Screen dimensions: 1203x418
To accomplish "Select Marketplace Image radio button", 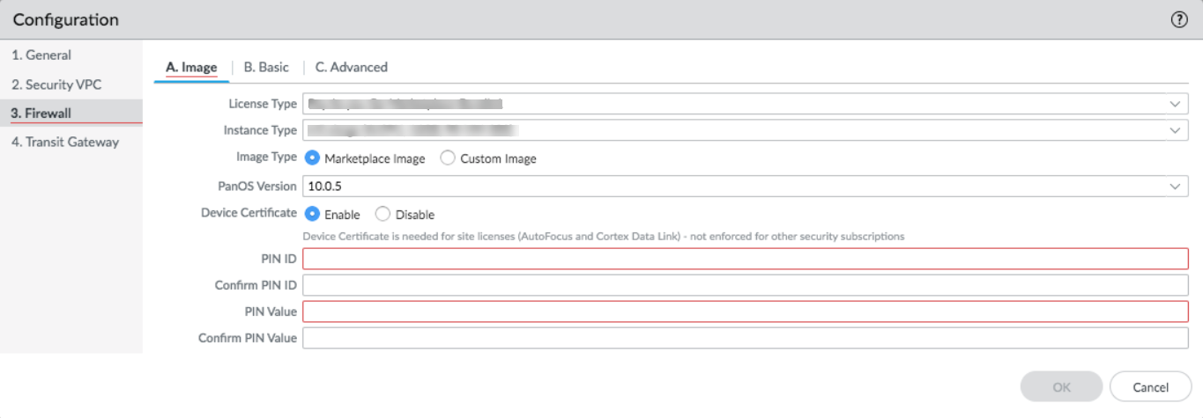I will click(312, 158).
